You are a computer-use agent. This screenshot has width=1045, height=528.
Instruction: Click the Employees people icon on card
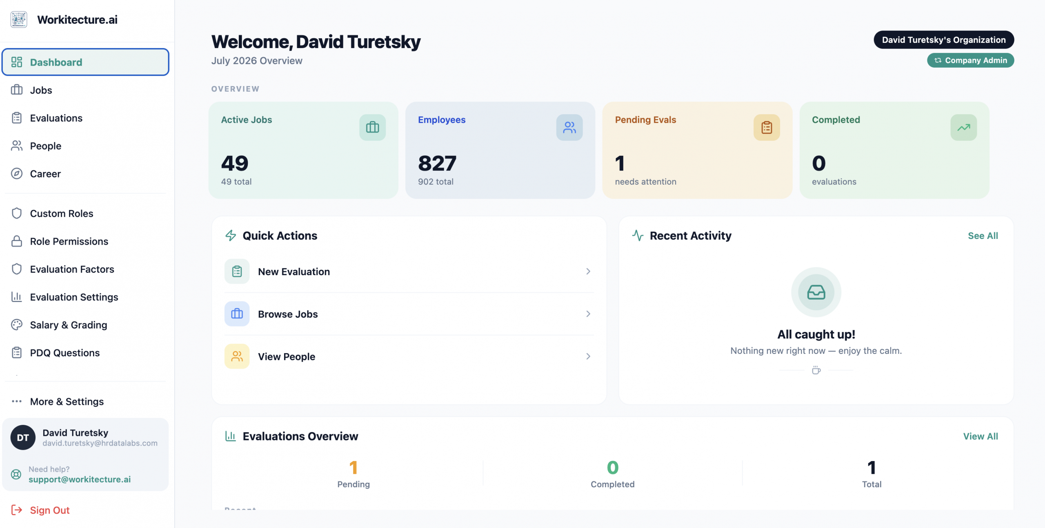tap(569, 127)
